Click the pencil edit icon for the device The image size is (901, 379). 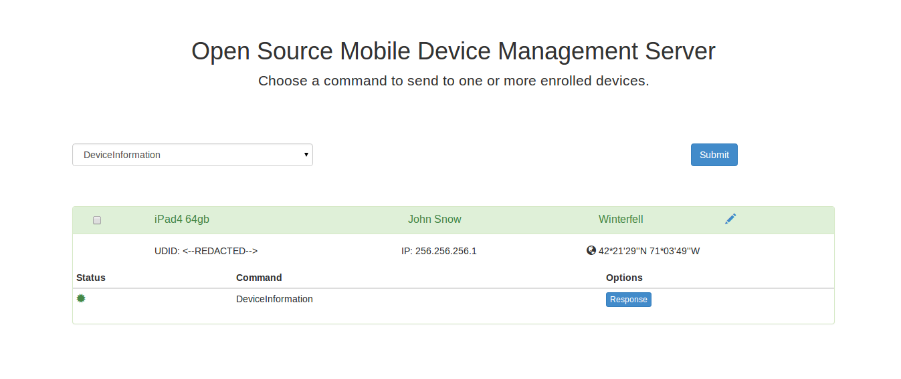[730, 219]
